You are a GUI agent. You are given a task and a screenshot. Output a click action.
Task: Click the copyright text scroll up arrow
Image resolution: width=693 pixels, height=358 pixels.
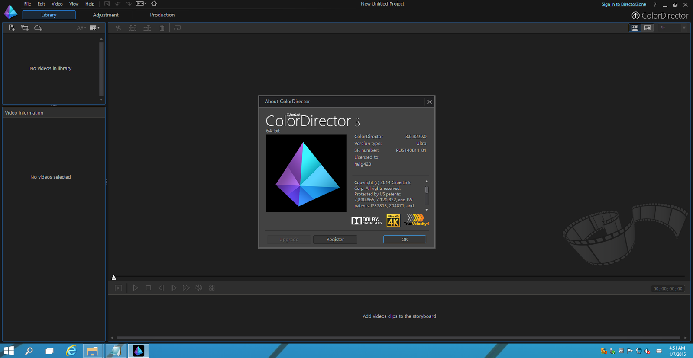click(427, 182)
